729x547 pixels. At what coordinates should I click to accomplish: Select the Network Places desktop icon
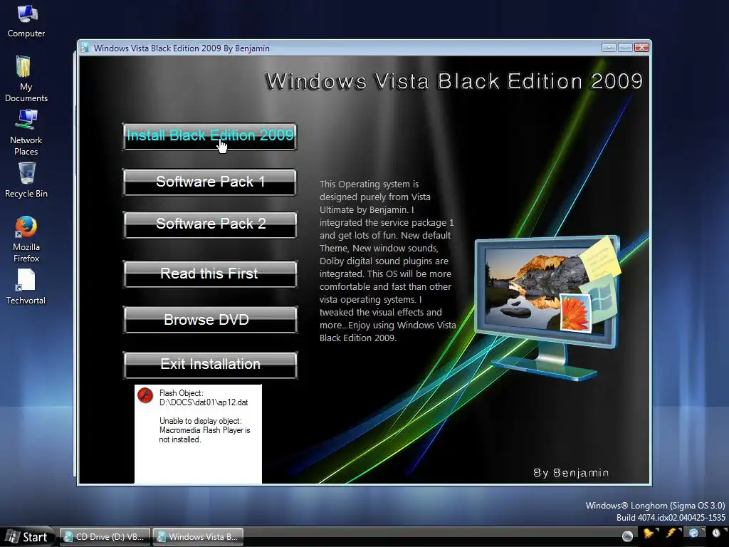pos(26,132)
